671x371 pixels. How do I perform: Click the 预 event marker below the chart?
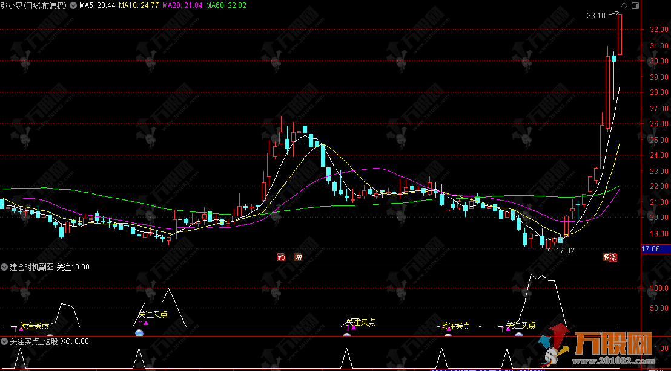pos(282,257)
